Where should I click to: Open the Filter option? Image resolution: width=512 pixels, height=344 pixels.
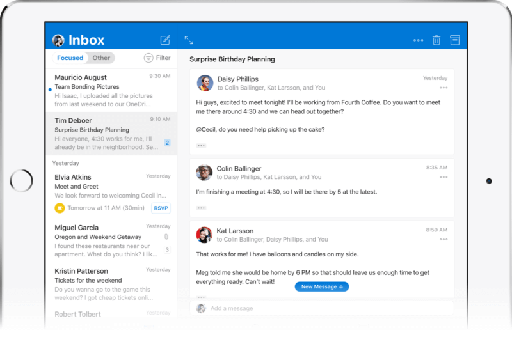click(157, 58)
